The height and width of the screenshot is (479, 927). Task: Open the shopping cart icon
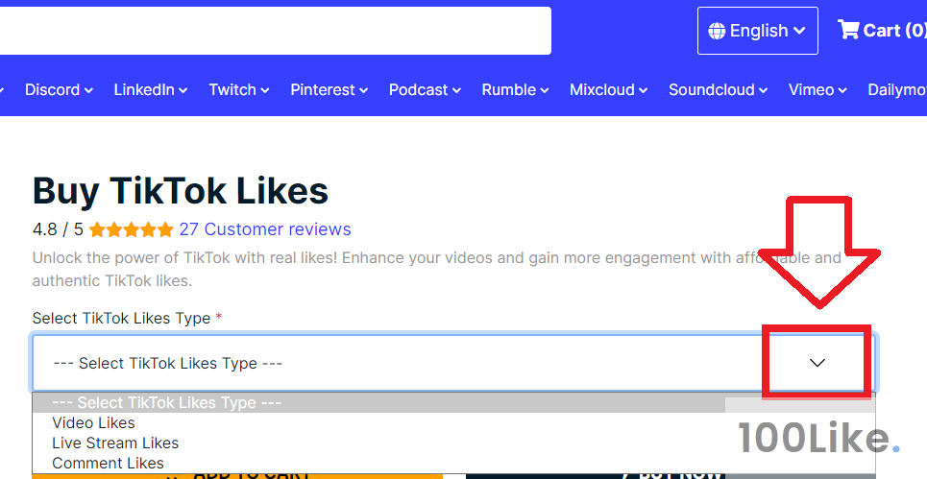848,30
